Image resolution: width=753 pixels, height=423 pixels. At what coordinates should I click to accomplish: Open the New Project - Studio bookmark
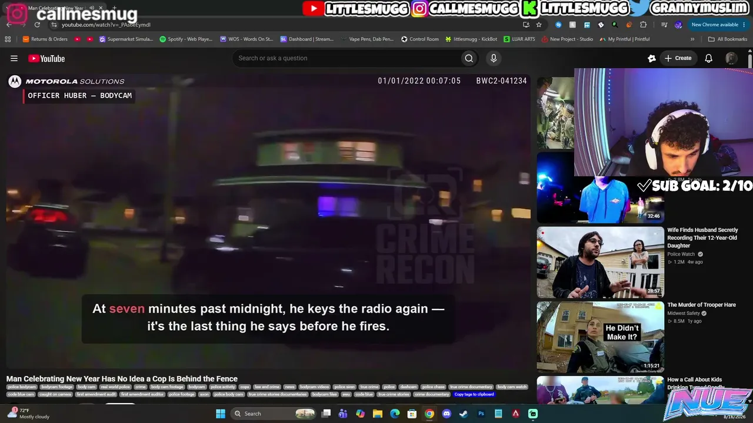567,39
